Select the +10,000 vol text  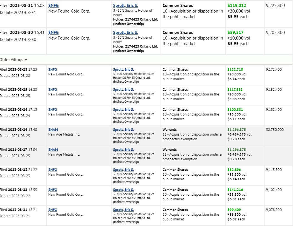(239, 38)
